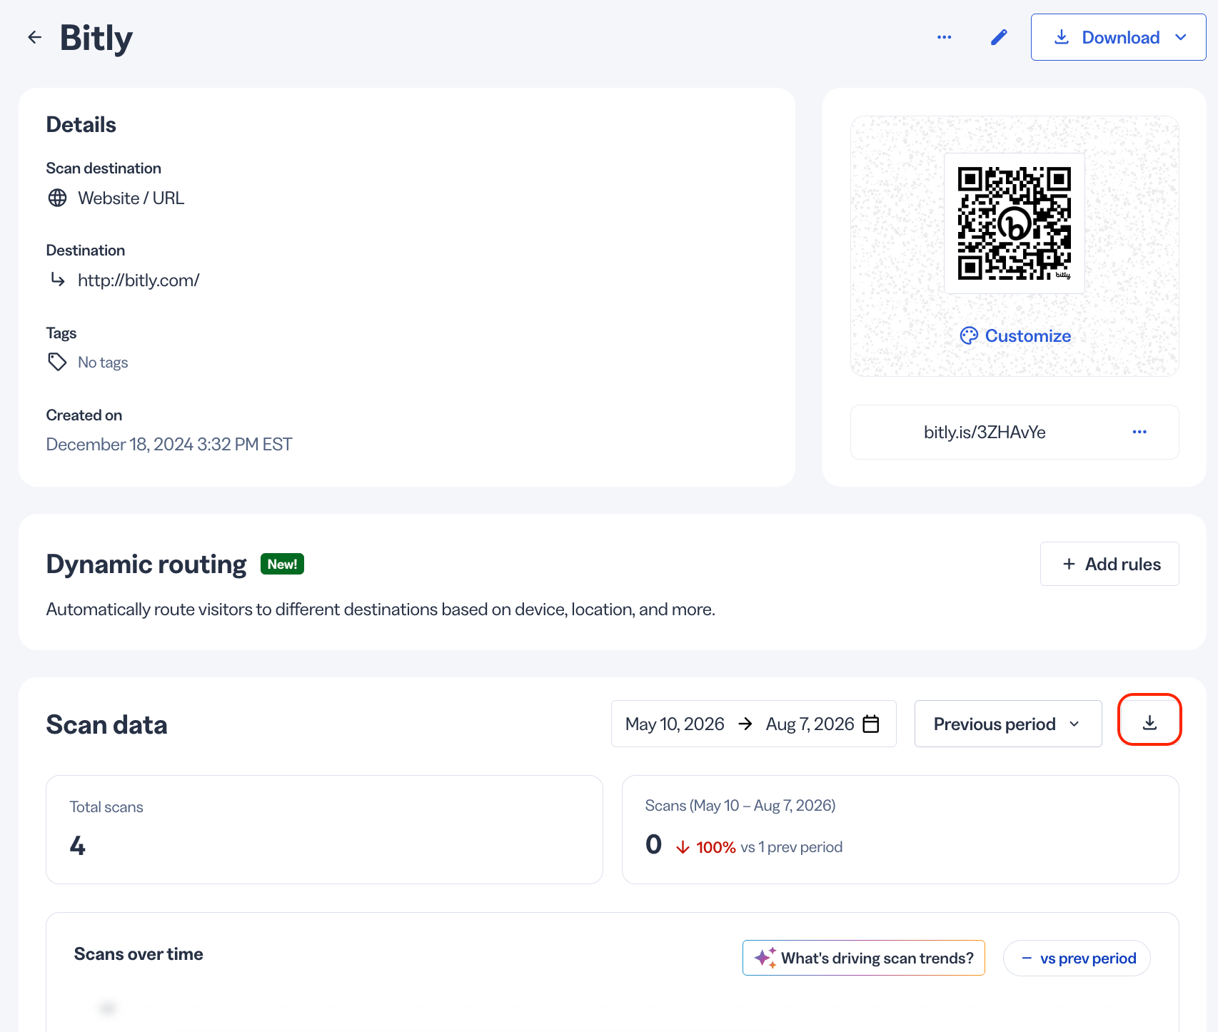Click the tag icon next to No tags
The width and height of the screenshot is (1218, 1032).
pos(57,362)
